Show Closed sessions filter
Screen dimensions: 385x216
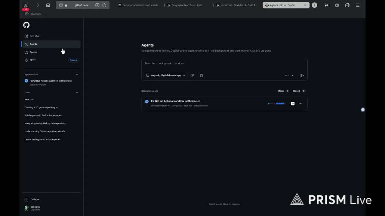point(299,91)
